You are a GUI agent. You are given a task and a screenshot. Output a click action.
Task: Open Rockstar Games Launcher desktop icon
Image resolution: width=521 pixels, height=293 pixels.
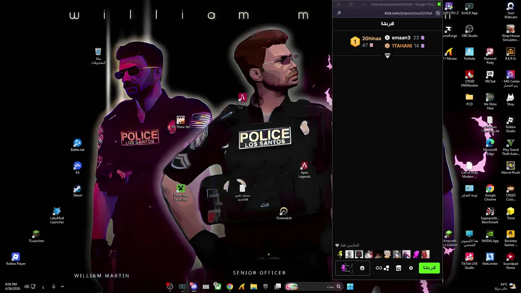click(510, 238)
